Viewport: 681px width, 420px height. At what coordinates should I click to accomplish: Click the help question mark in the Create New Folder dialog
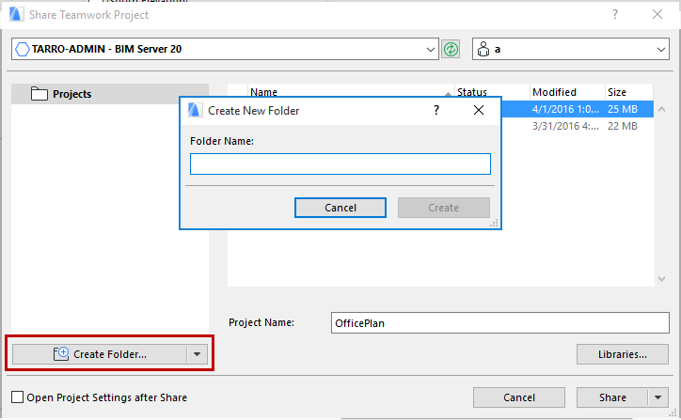pyautogui.click(x=436, y=110)
